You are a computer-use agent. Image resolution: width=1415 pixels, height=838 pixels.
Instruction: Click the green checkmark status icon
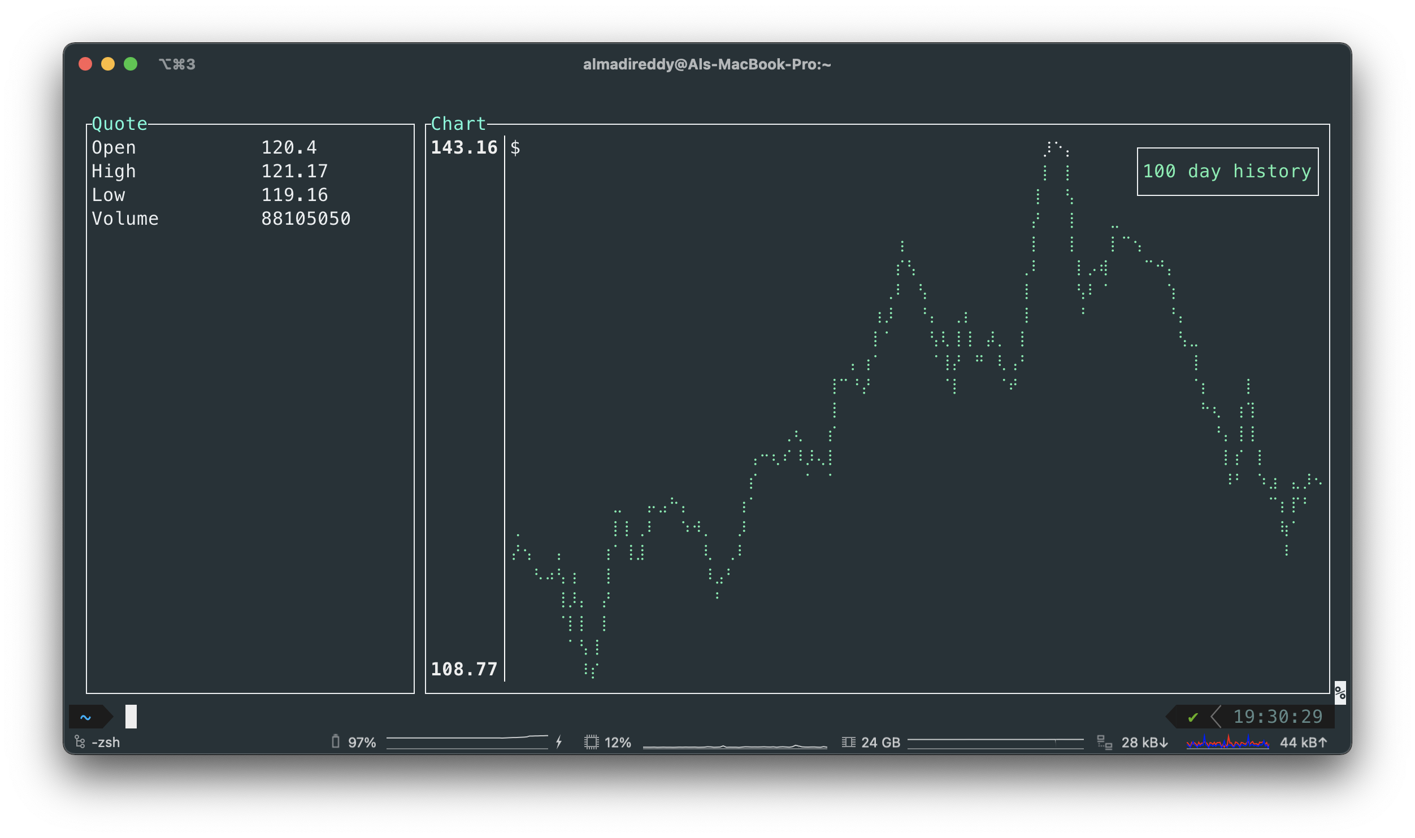pos(1193,717)
